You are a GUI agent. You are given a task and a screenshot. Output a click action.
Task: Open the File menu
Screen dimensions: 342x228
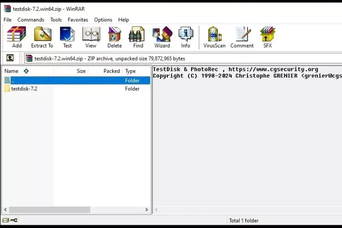pyautogui.click(x=7, y=20)
